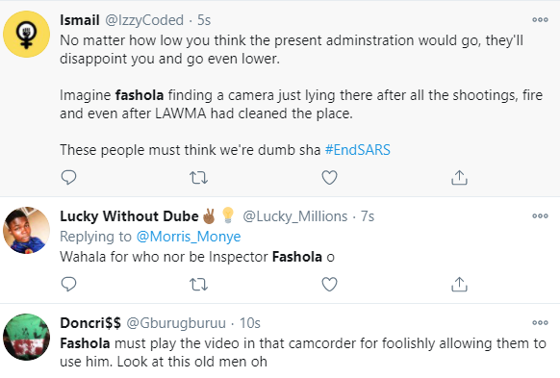Reply to Lucky Without Dube's tweet
The height and width of the screenshot is (378, 560).
click(x=68, y=285)
